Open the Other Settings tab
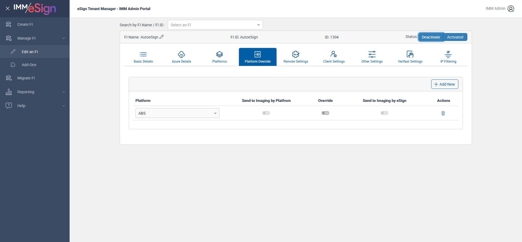The height and width of the screenshot is (242, 522). point(372,57)
